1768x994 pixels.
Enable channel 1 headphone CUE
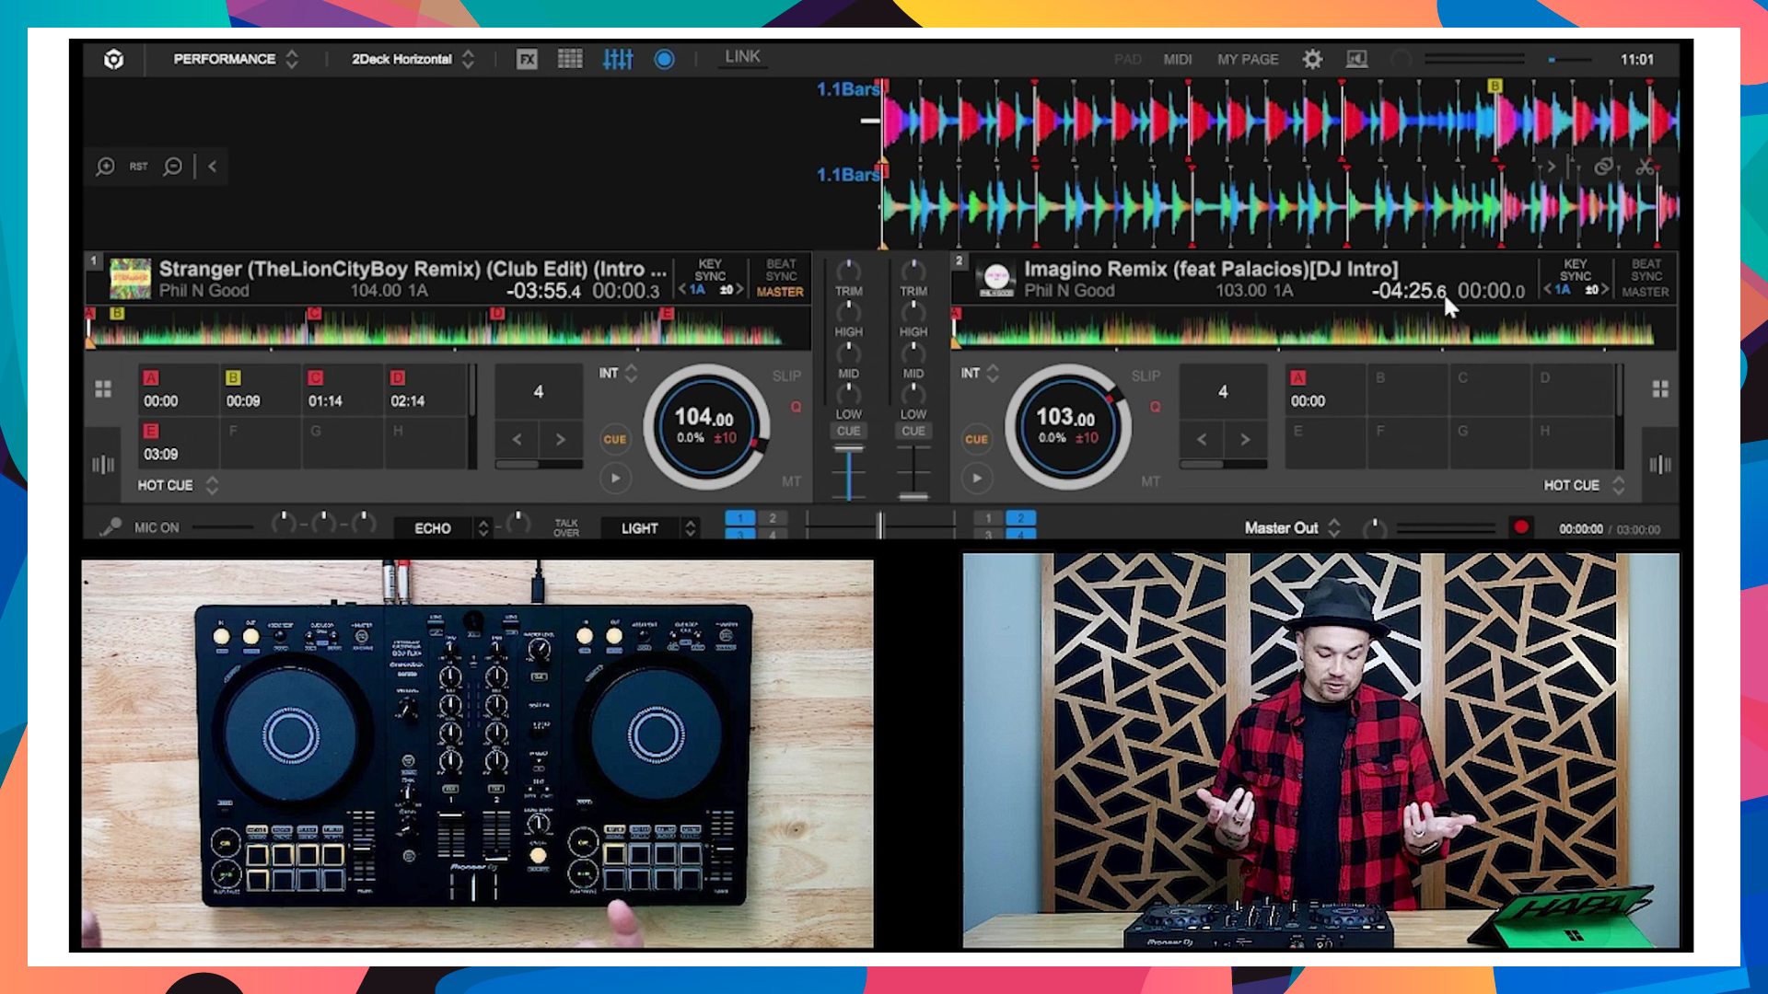click(x=848, y=431)
